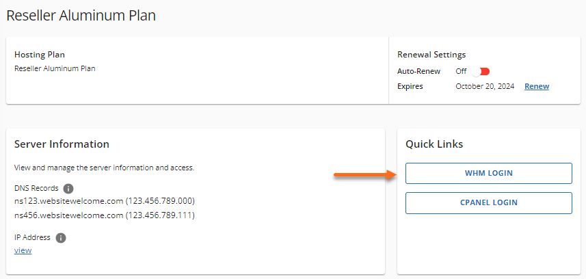Click the server information description text
Viewport: 586px width, 279px height.
tap(104, 167)
